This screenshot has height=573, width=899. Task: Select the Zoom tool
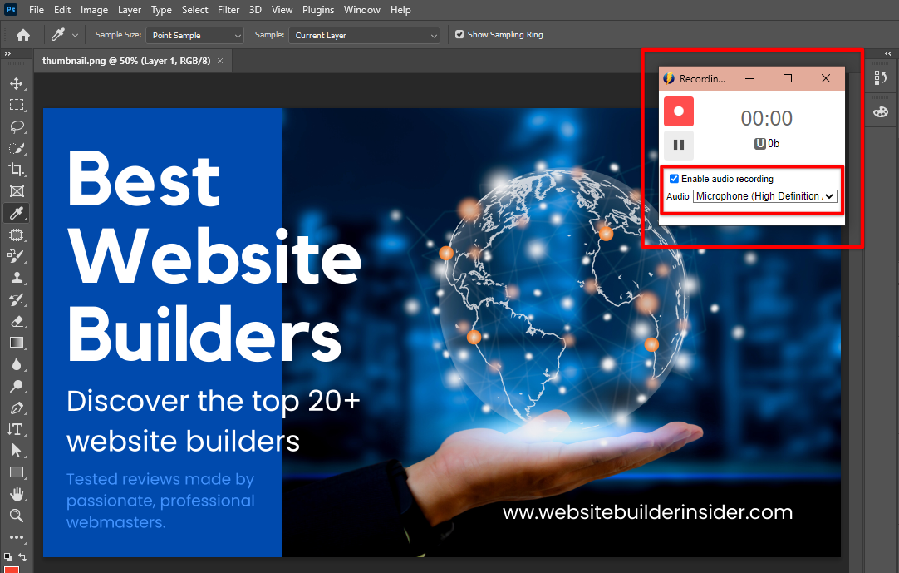point(17,516)
